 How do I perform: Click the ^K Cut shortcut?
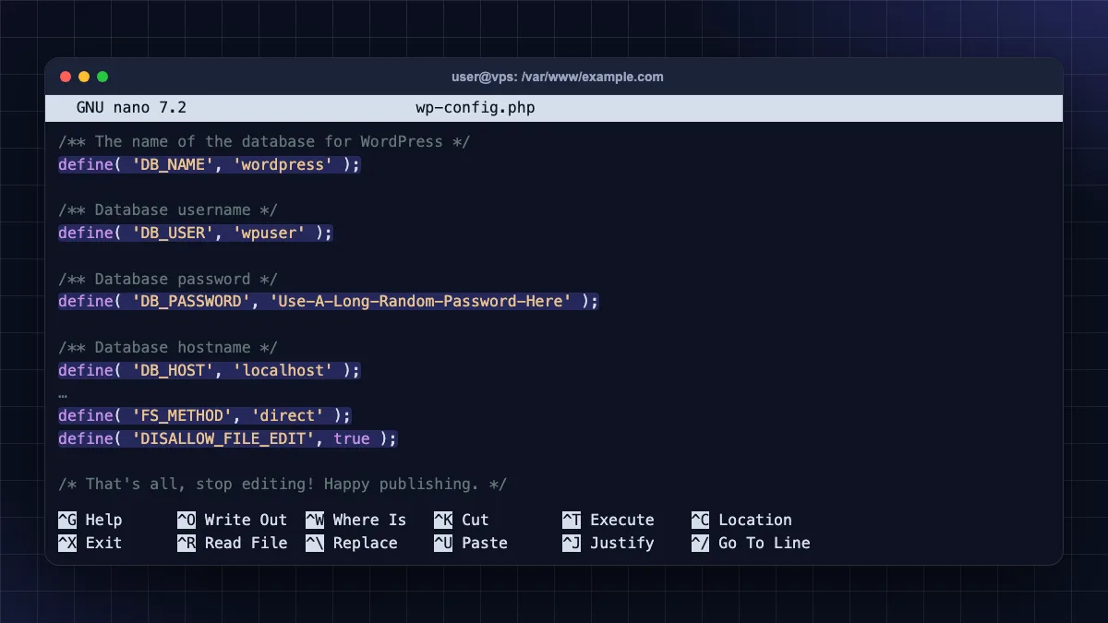pos(462,520)
